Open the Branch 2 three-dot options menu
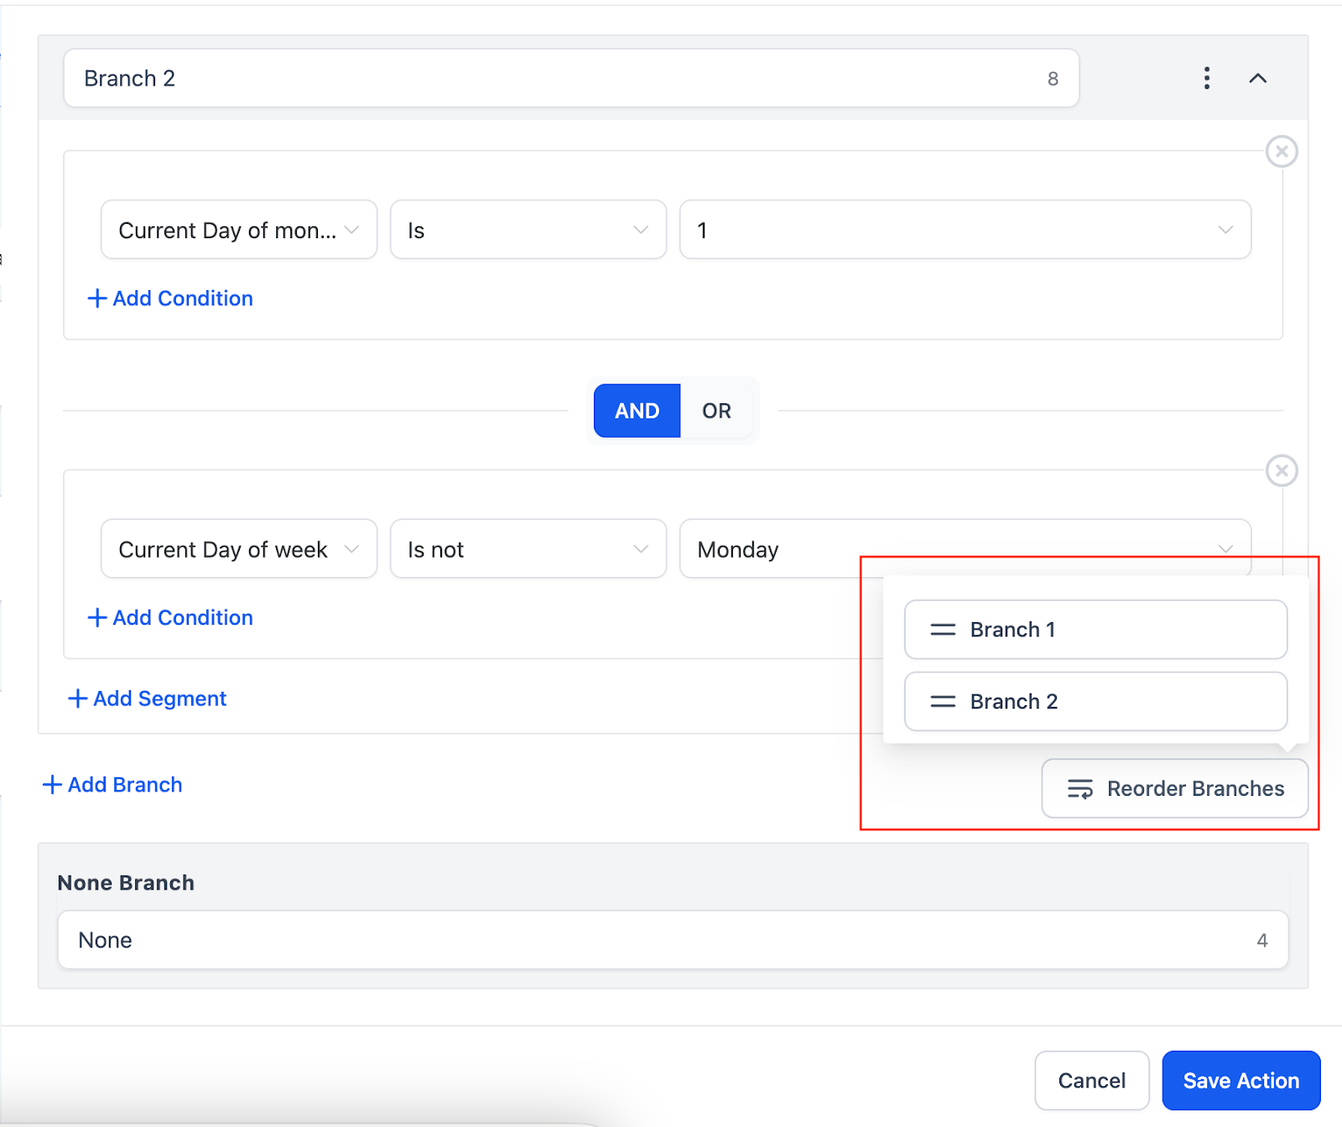This screenshot has width=1342, height=1127. 1207,78
